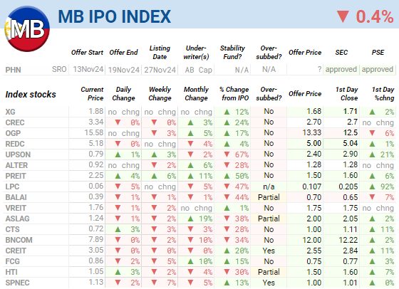Select the PHN ticker row label
The image size is (399, 289).
(14, 70)
